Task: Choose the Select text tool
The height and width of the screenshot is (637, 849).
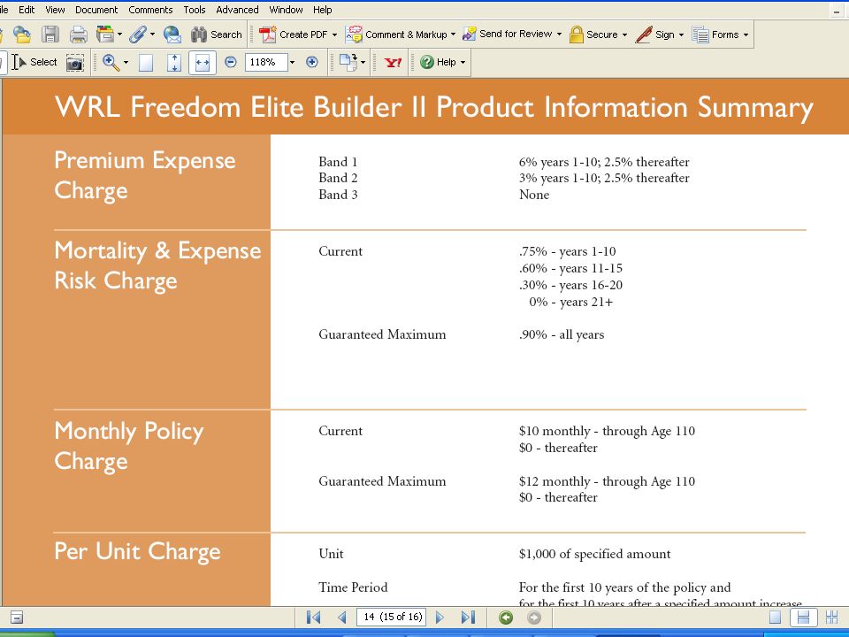Action: 34,62
